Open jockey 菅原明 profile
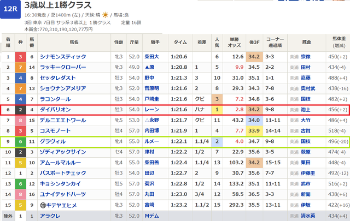The width and height of the screenshot is (350, 221). 152,88
